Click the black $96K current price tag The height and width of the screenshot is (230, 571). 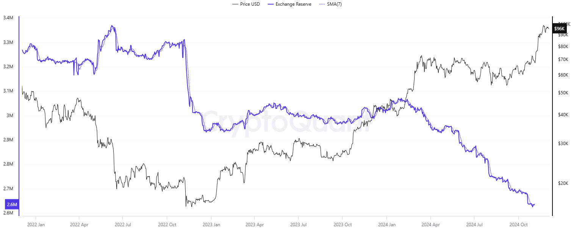559,29
